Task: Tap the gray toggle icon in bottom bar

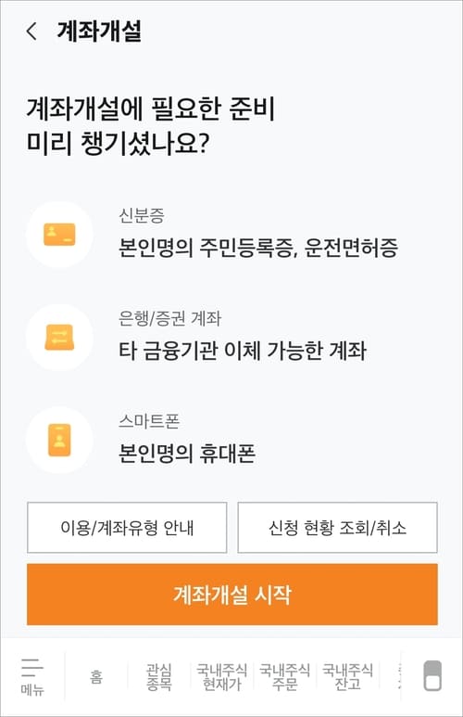Action: [432, 675]
